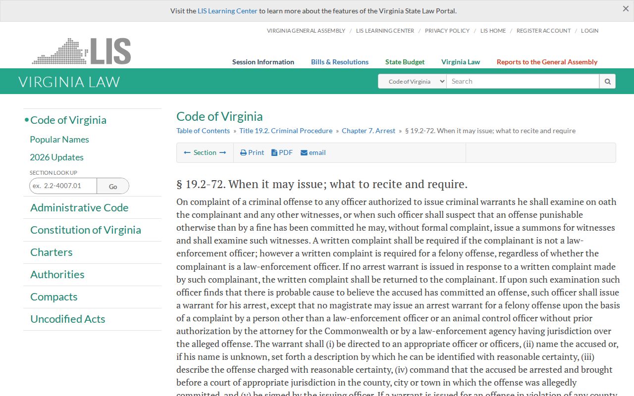This screenshot has height=396, width=634.
Task: Open Constitution of Virginia in sidebar
Action: tap(86, 230)
